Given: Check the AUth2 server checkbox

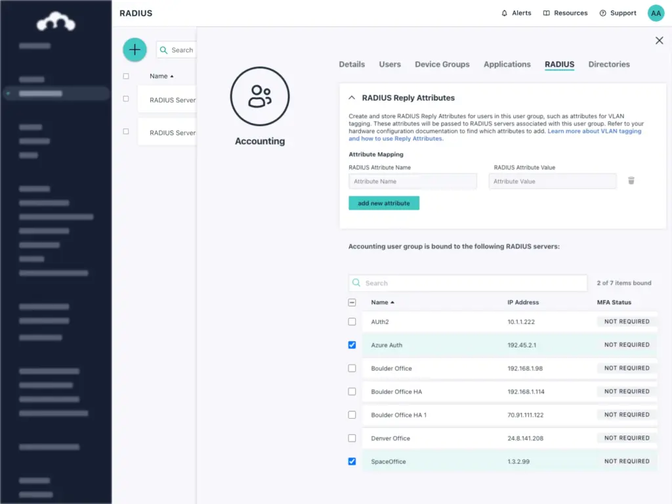Looking at the screenshot, I should click(x=352, y=322).
